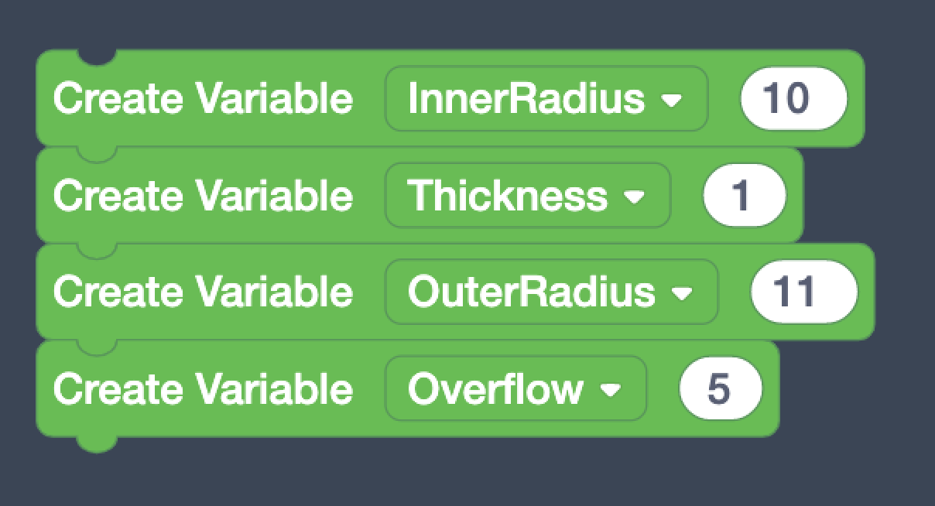Click the Overflow variable name

[495, 389]
